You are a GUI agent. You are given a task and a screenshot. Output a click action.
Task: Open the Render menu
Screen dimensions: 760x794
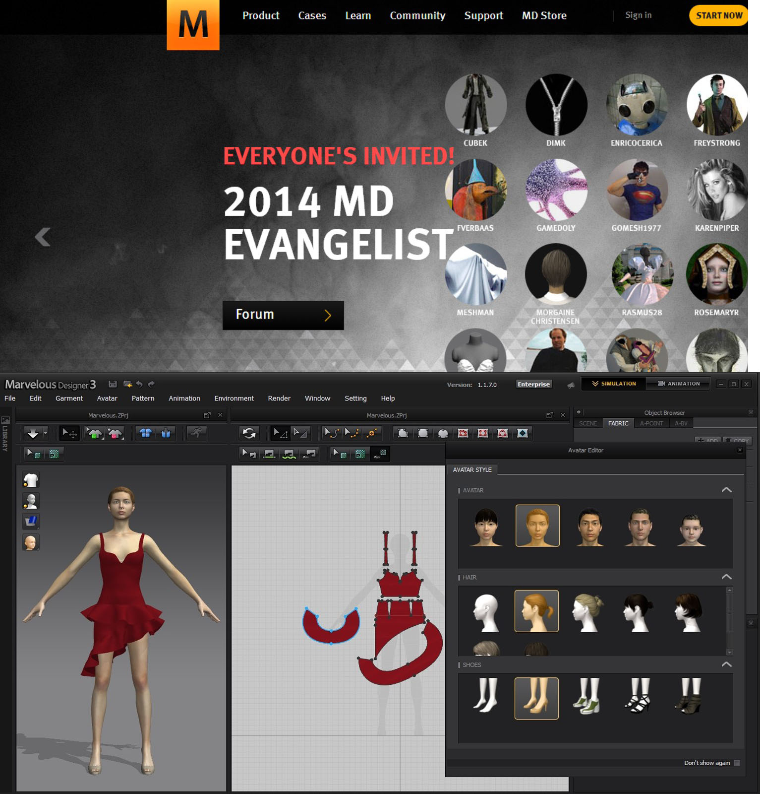pos(279,398)
